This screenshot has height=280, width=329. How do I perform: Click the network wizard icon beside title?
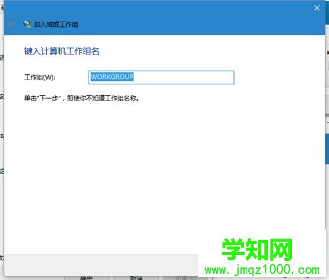click(x=27, y=25)
